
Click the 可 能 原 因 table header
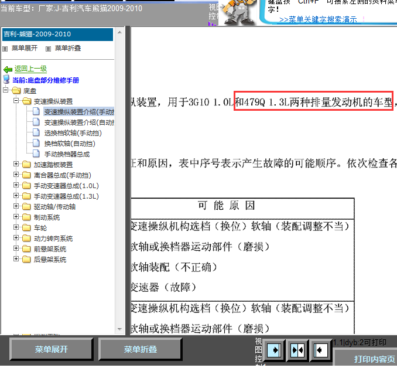coord(226,206)
